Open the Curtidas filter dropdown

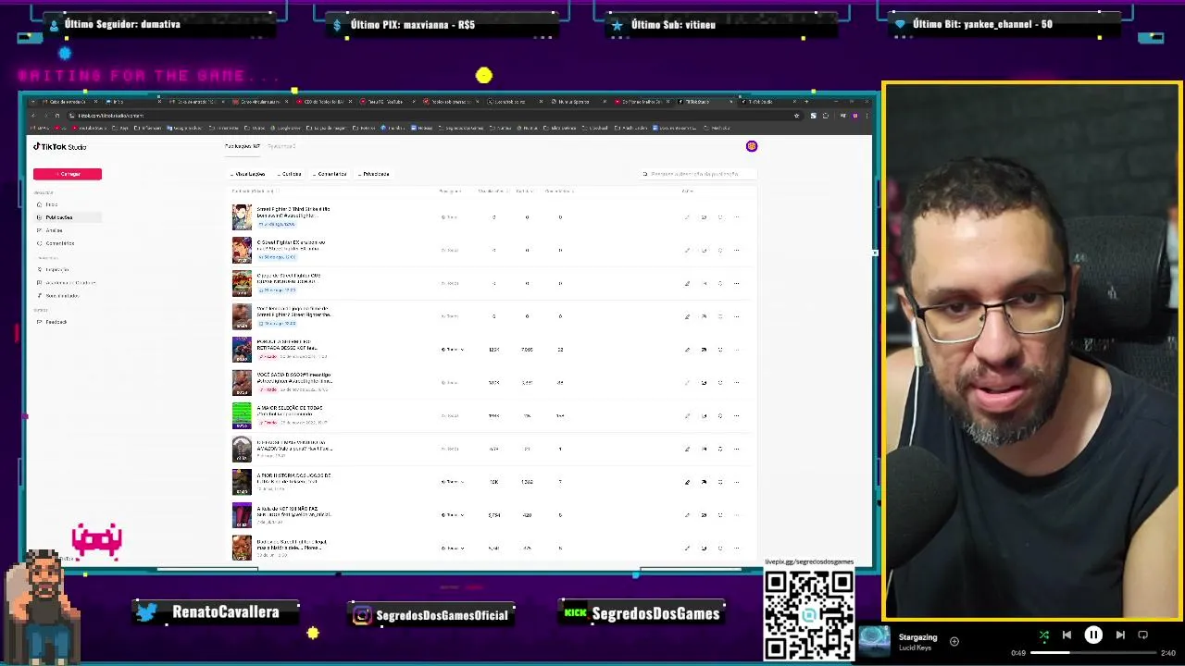click(290, 174)
